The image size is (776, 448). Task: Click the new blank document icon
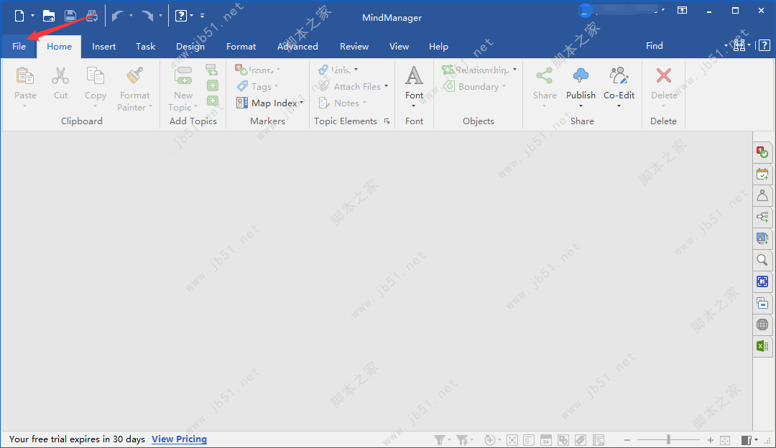pos(19,15)
